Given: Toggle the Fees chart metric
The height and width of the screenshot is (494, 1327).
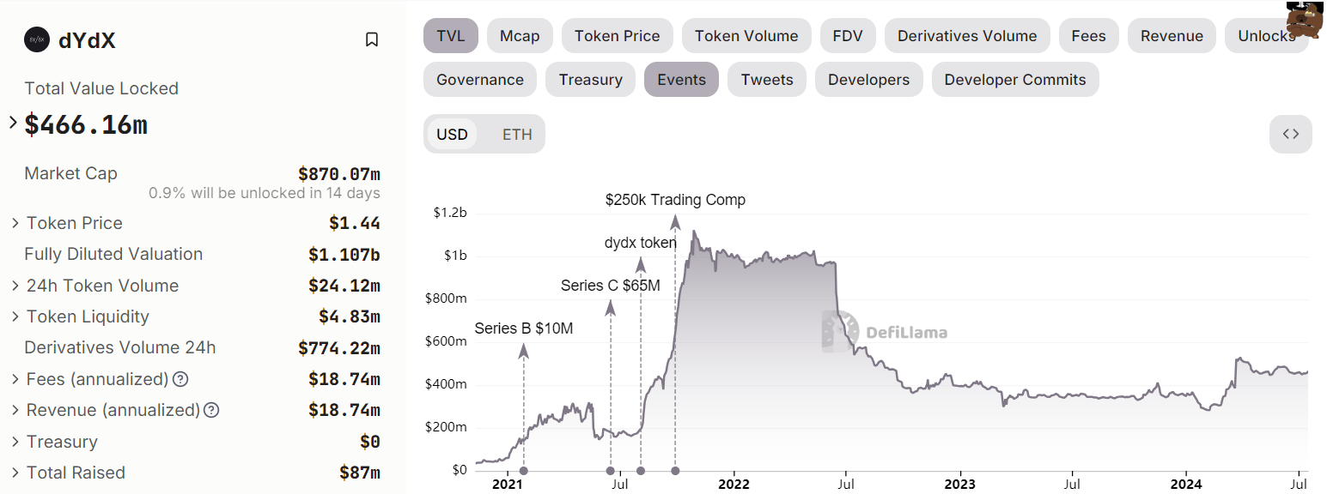Looking at the screenshot, I should (1088, 36).
